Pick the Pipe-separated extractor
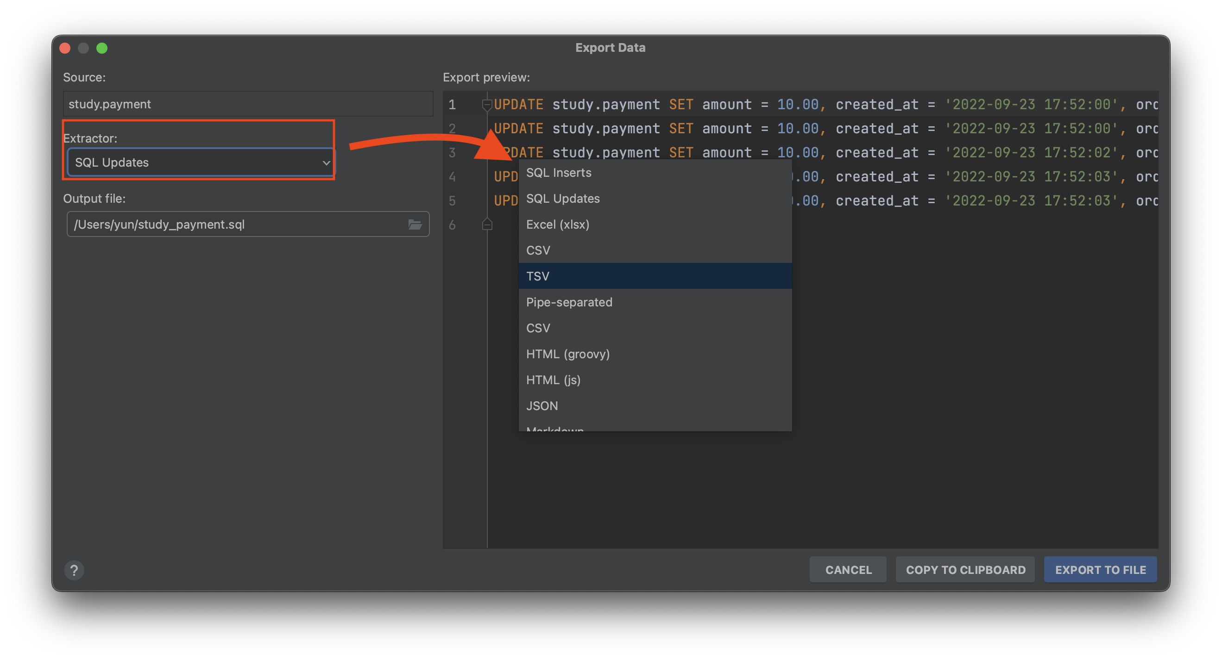Viewport: 1222px width, 660px height. point(569,302)
